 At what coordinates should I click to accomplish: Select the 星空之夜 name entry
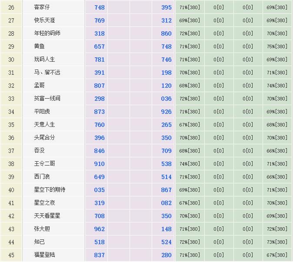pyautogui.click(x=44, y=203)
